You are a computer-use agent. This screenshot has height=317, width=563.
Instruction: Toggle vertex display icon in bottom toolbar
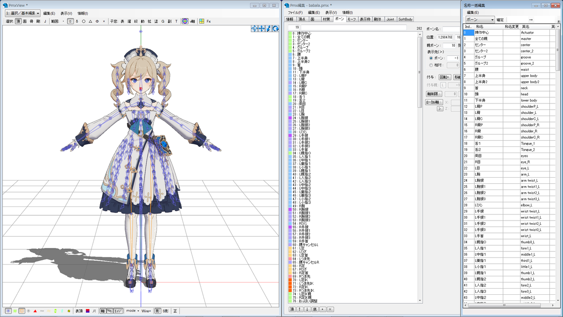pyautogui.click(x=8, y=311)
